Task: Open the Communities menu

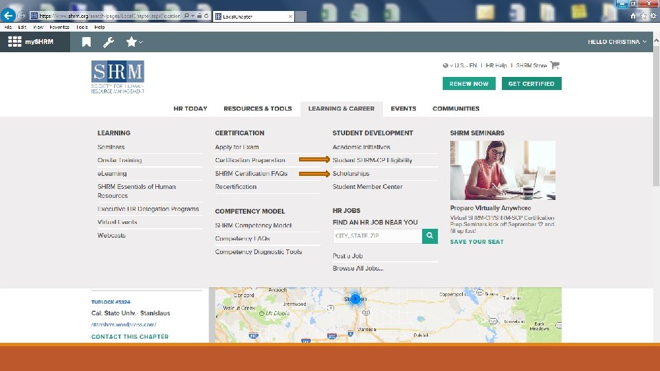Action: (x=456, y=109)
